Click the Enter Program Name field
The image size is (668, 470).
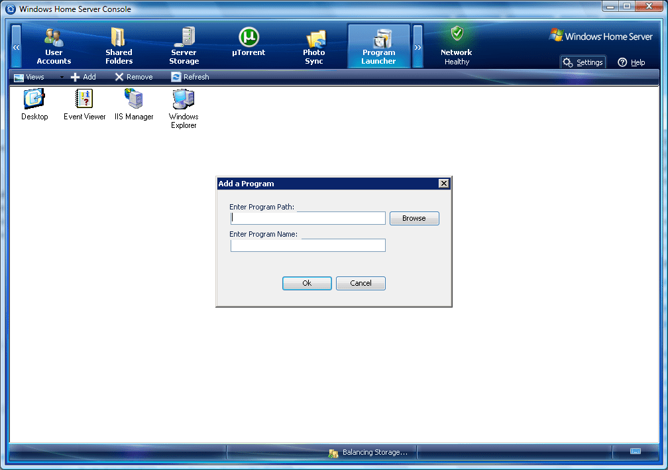pos(308,245)
